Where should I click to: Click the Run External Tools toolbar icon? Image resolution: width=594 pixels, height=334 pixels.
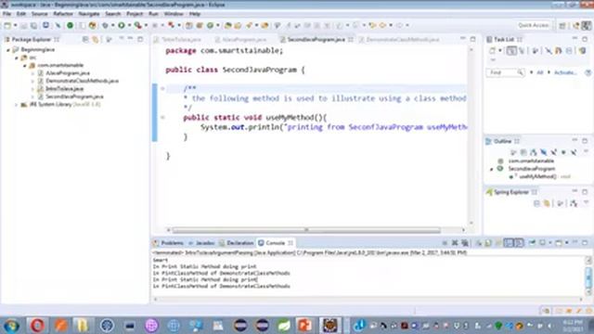click(138, 25)
